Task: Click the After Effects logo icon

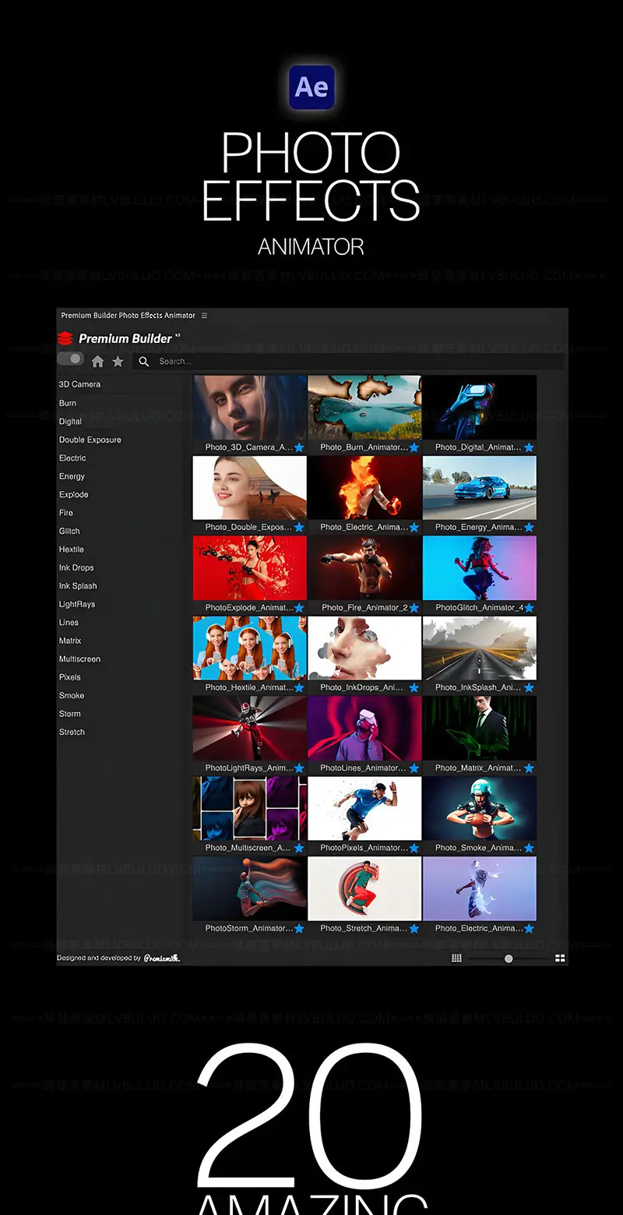Action: click(x=311, y=87)
